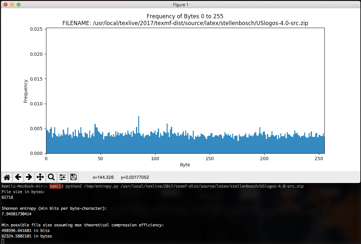Click the entropy value '7.94981730414'

tap(17, 214)
